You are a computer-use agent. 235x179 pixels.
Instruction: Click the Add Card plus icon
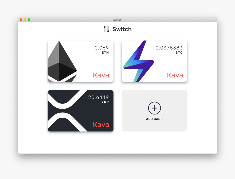click(x=154, y=108)
